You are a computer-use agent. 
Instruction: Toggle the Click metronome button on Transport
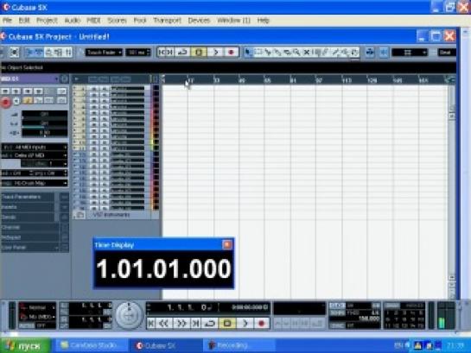(337, 306)
